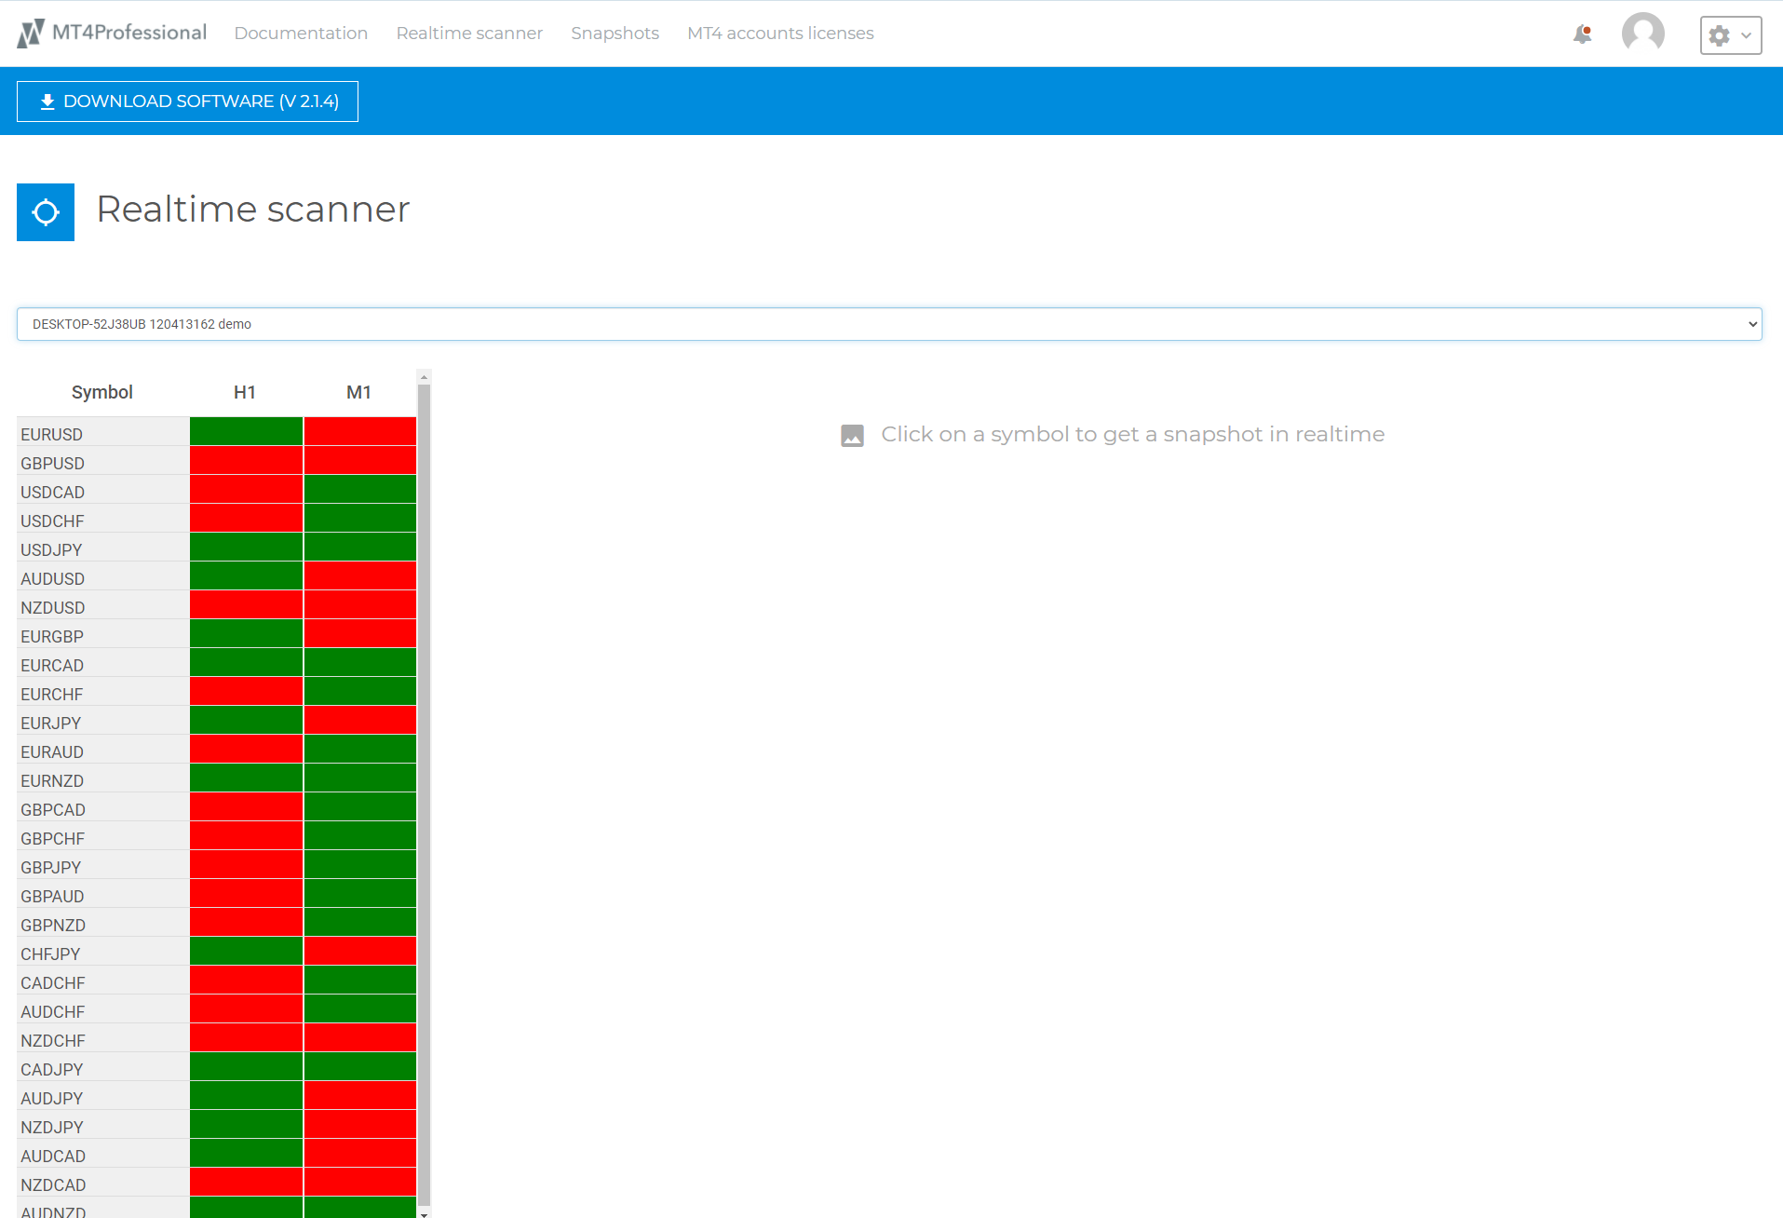Click the scanner table scrollbar up arrow

(x=424, y=377)
